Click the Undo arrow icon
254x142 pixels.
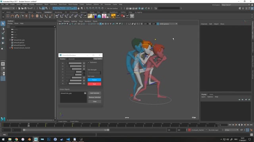tap(28, 8)
